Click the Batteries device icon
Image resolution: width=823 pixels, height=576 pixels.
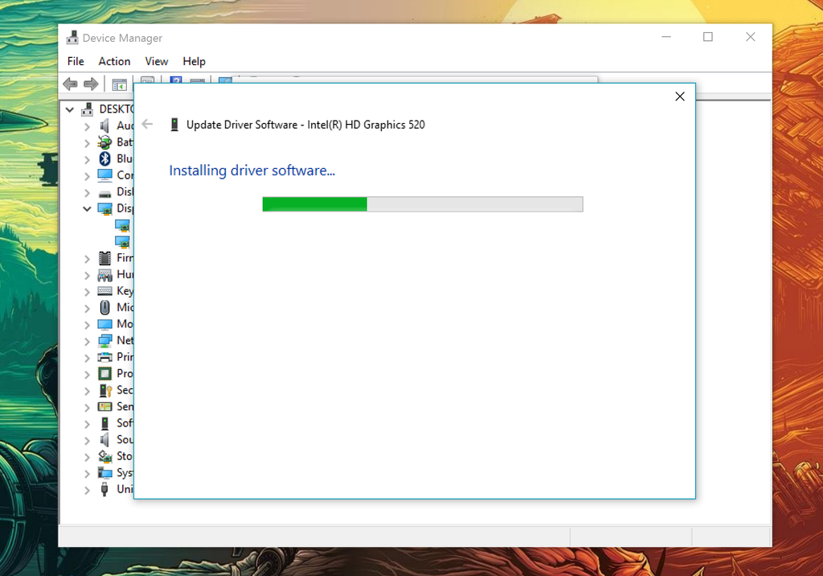point(105,142)
